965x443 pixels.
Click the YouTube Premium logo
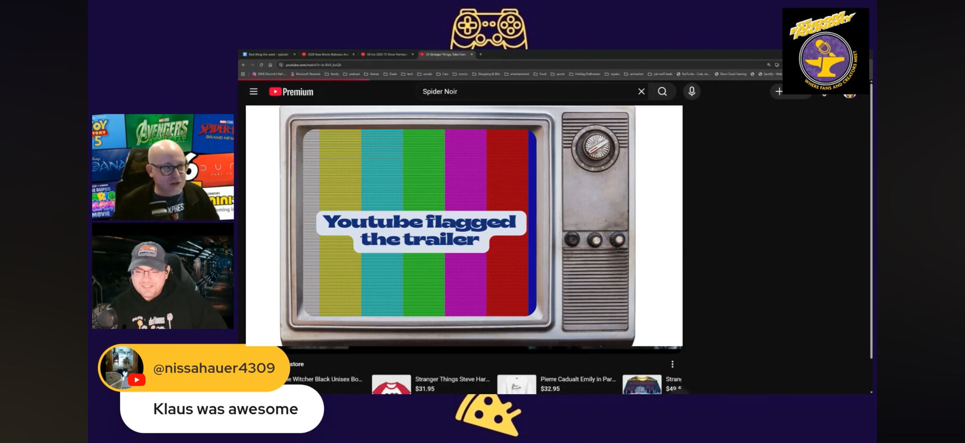[291, 92]
